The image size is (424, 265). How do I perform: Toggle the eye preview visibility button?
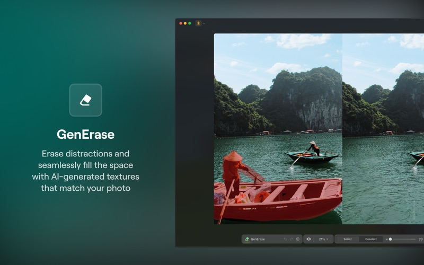pos(308,239)
